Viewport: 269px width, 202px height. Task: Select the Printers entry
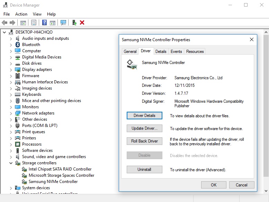pos(29,138)
